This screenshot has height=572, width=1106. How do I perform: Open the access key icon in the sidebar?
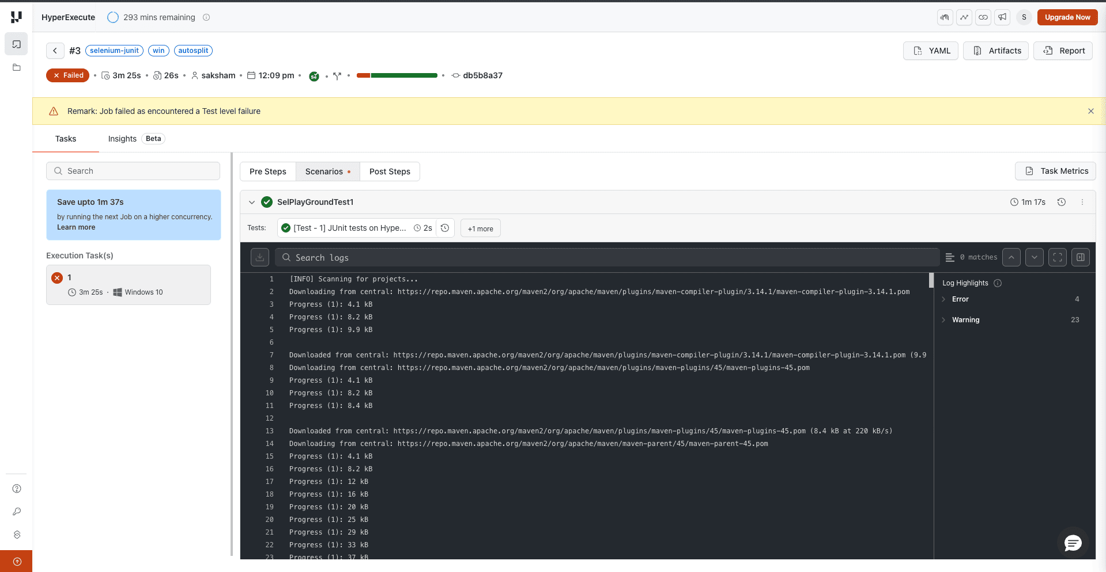(x=17, y=512)
